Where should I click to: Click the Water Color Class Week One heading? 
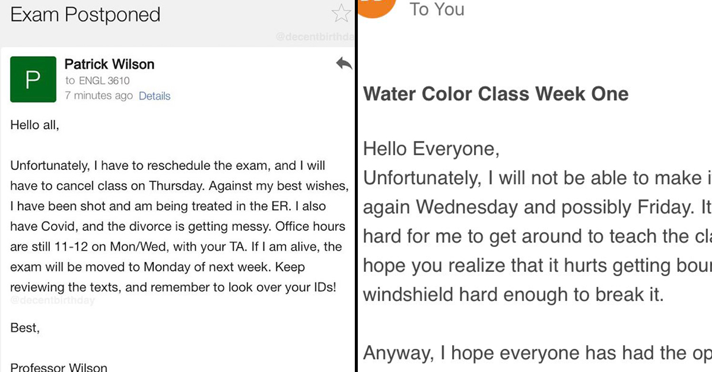click(x=496, y=94)
